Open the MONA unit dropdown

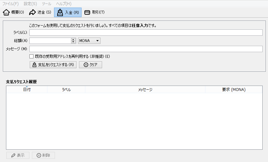[89, 41]
